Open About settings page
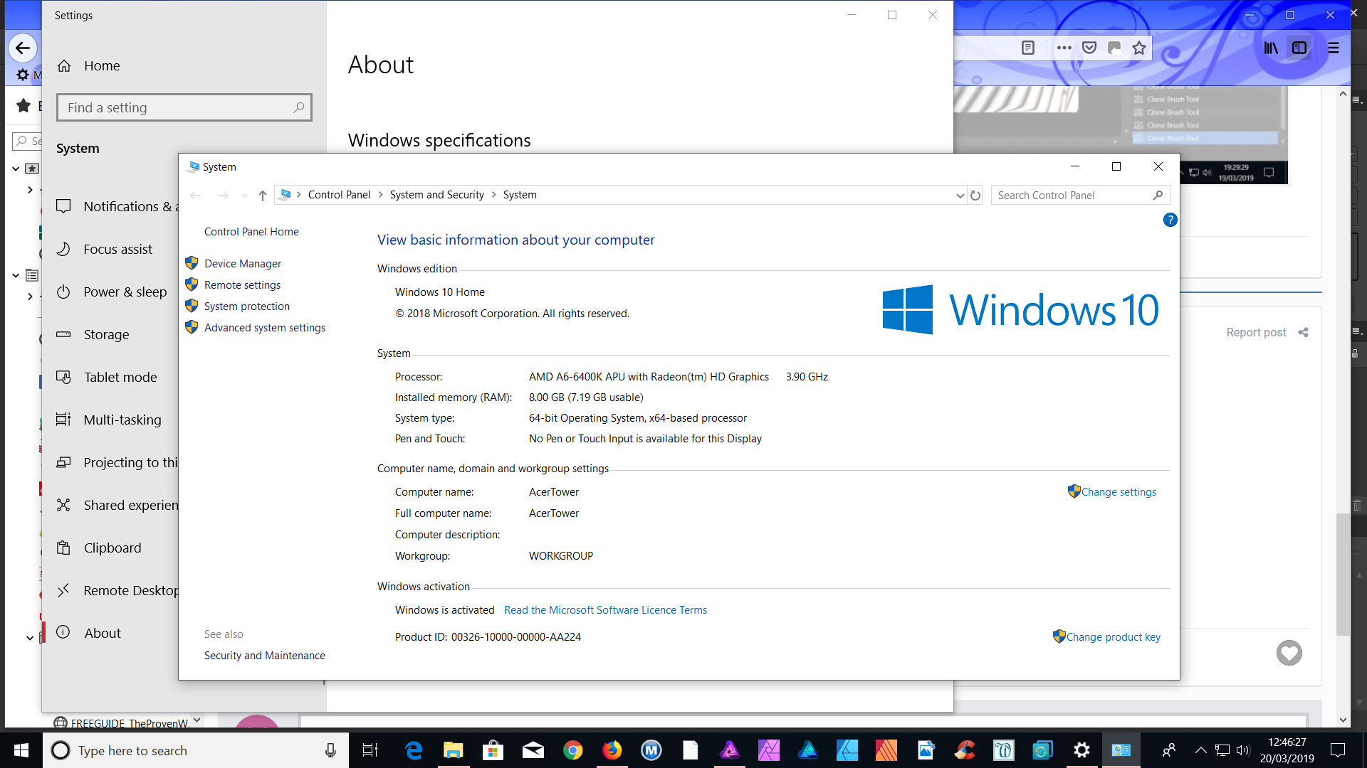 [x=102, y=634]
